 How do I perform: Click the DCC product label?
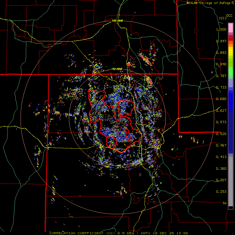(229, 16)
